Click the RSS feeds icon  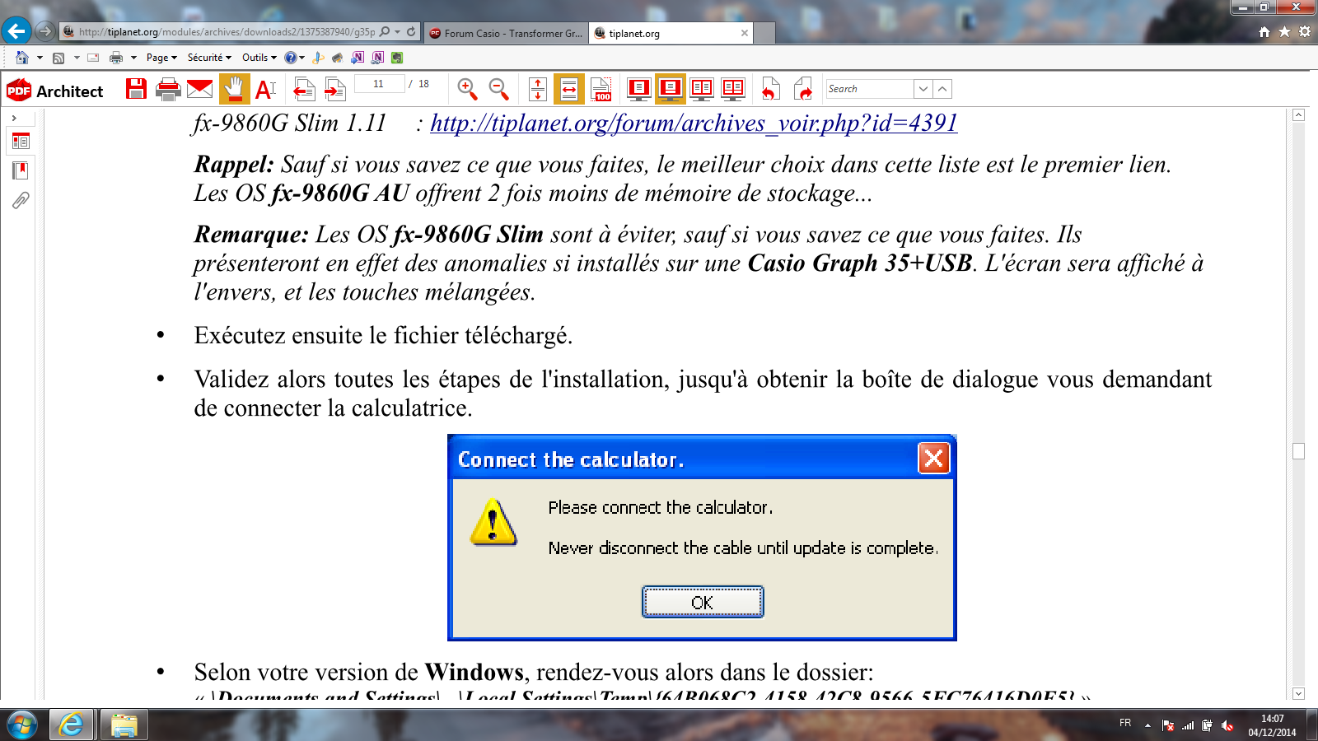pyautogui.click(x=58, y=58)
